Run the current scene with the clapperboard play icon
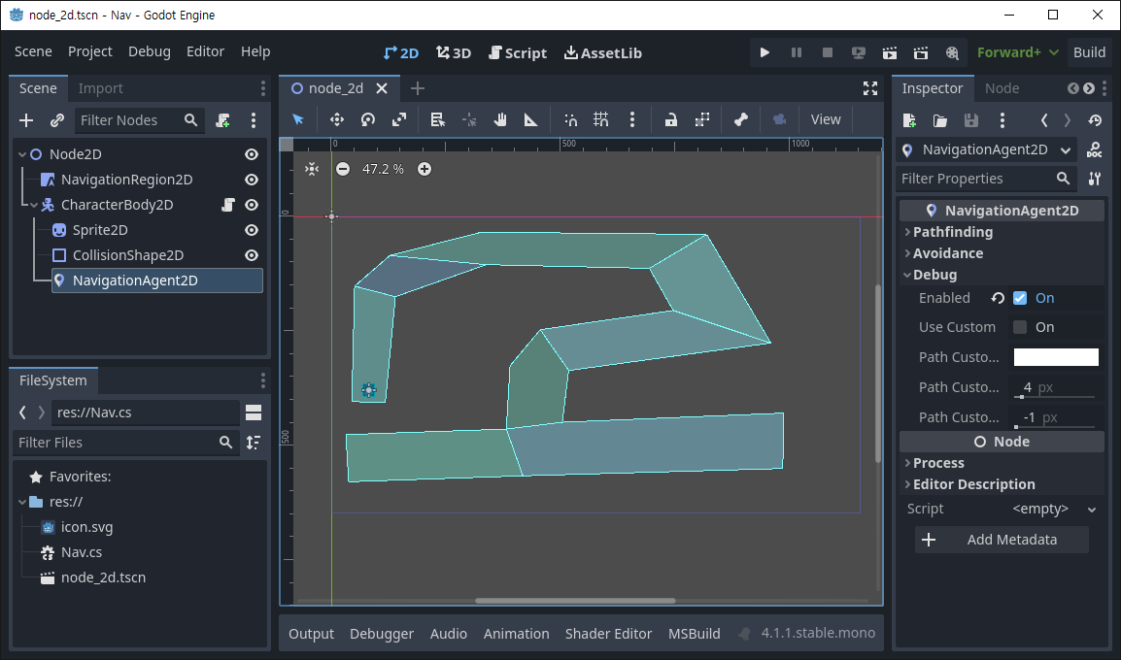This screenshot has height=660, width=1121. tap(890, 52)
